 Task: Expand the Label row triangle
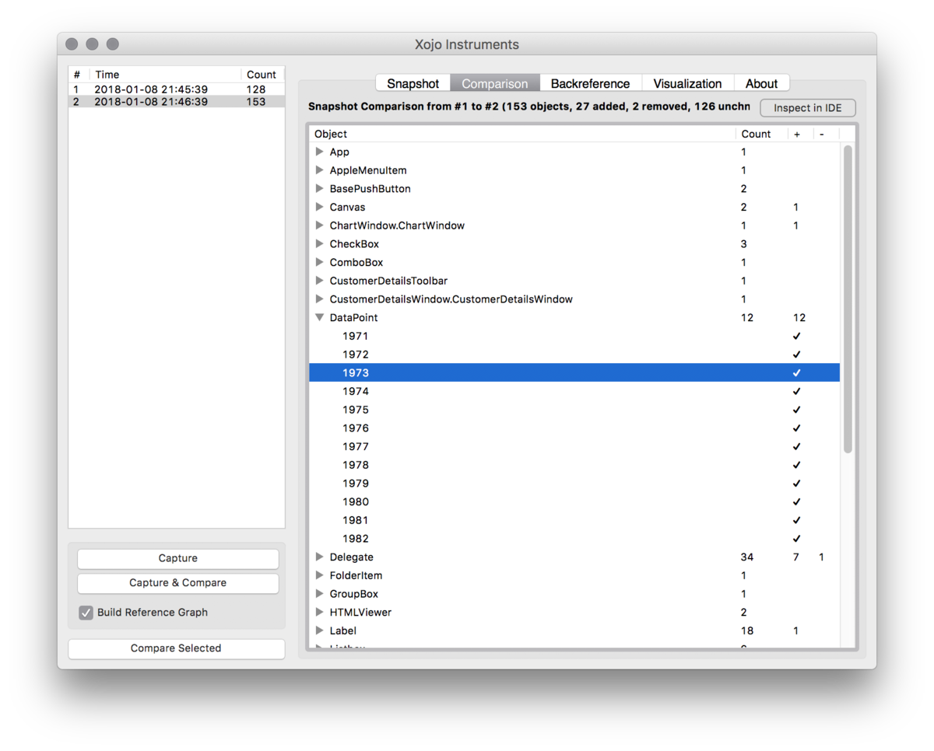pos(319,631)
